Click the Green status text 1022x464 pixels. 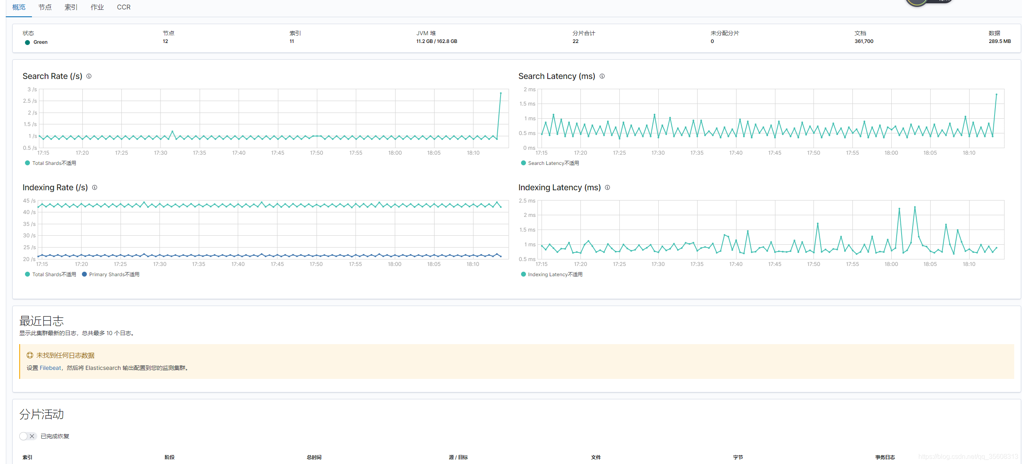pyautogui.click(x=41, y=42)
